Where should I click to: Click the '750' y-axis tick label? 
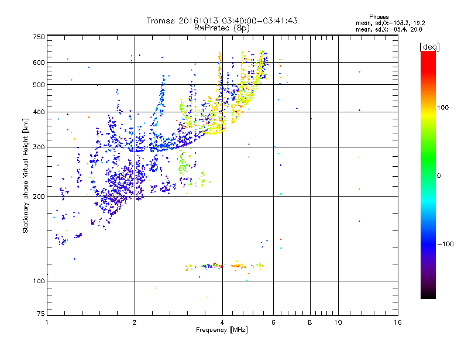(39, 37)
